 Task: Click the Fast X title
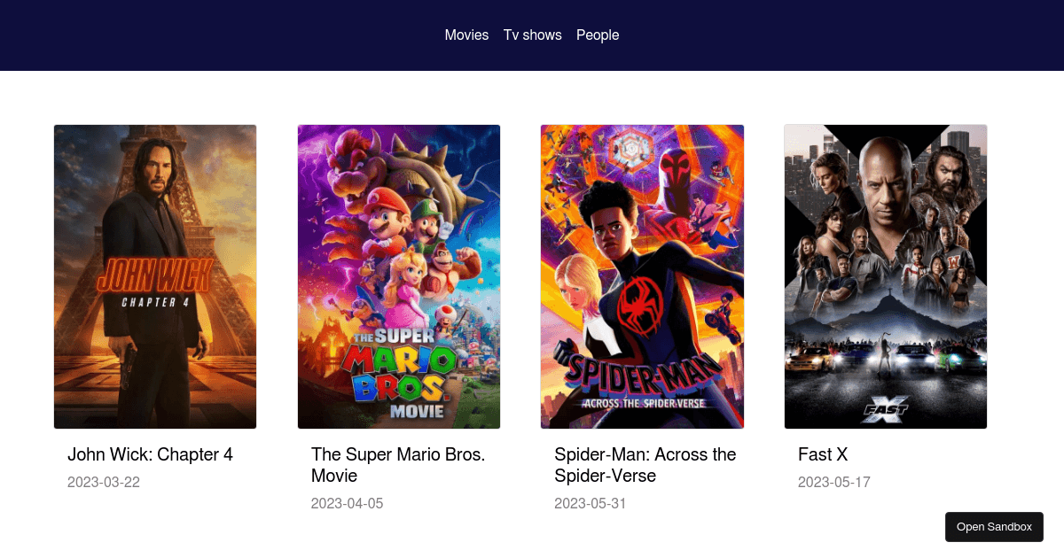(x=823, y=454)
